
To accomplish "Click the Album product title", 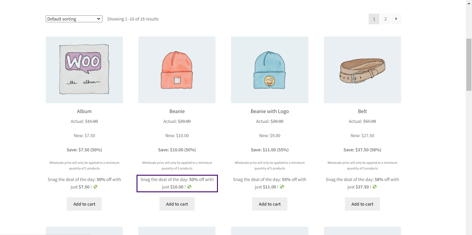I will click(84, 111).
